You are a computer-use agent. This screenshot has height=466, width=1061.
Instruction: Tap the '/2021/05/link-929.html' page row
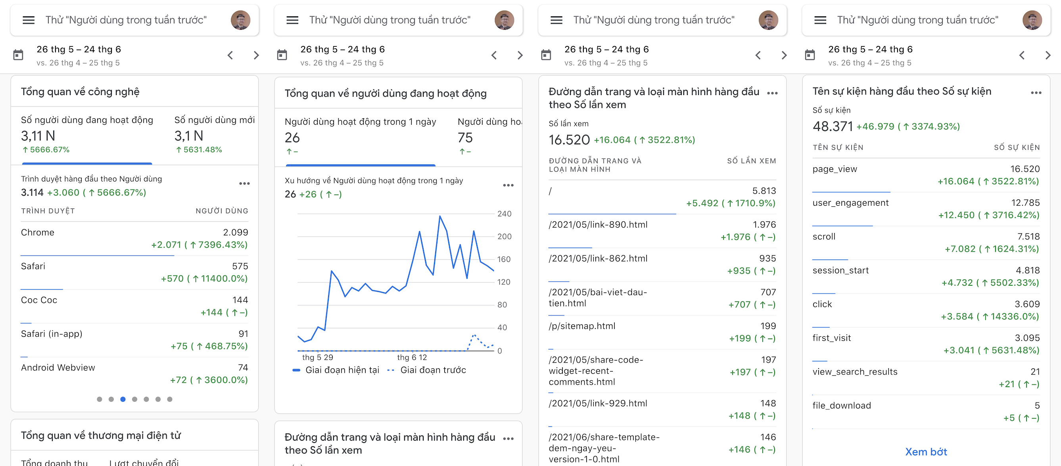click(x=662, y=410)
